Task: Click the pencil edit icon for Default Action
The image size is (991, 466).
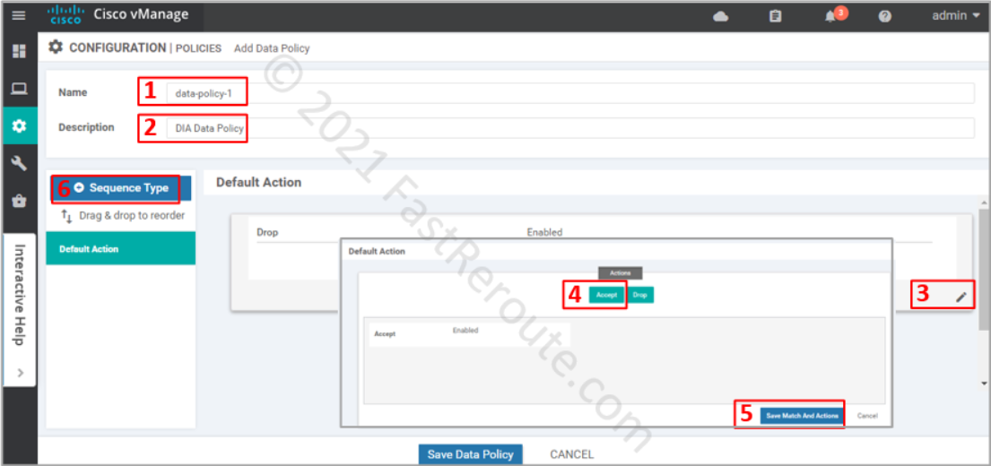Action: pyautogui.click(x=962, y=297)
